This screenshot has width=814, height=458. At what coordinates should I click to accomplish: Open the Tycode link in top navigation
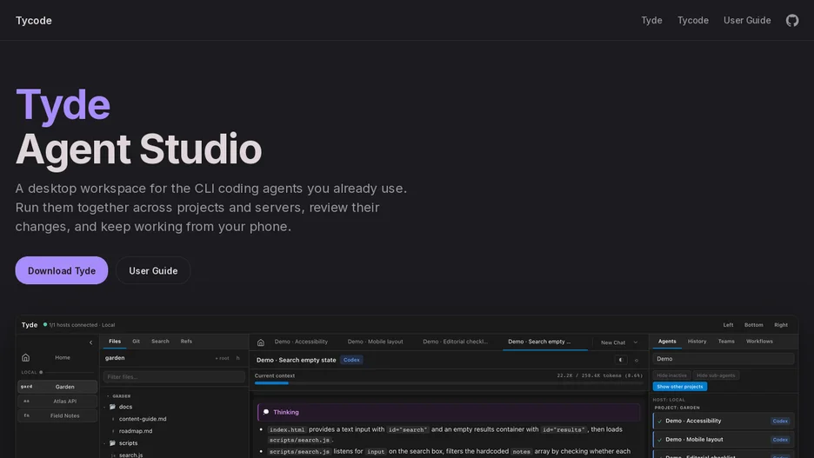point(692,20)
